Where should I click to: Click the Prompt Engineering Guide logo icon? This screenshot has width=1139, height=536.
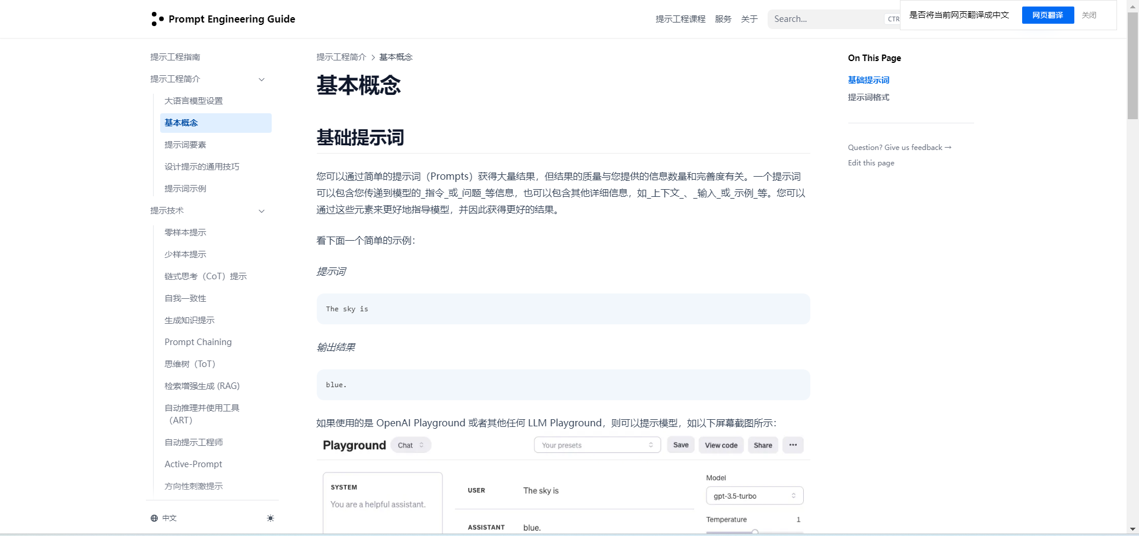pos(157,19)
